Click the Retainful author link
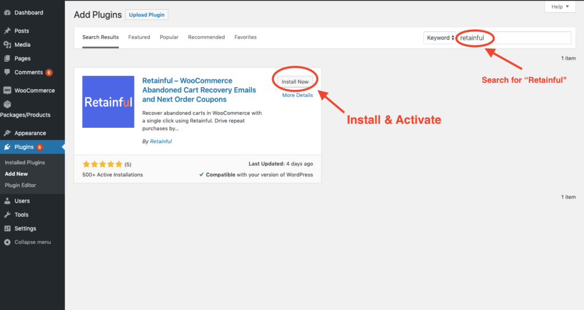The image size is (584, 310). pyautogui.click(x=161, y=142)
